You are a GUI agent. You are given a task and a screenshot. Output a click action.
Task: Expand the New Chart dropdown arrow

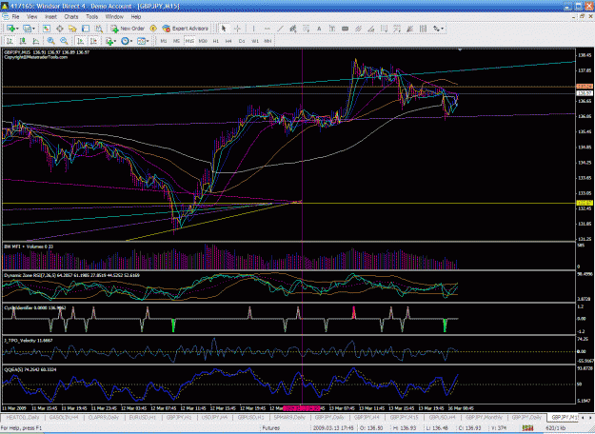[x=17, y=29]
